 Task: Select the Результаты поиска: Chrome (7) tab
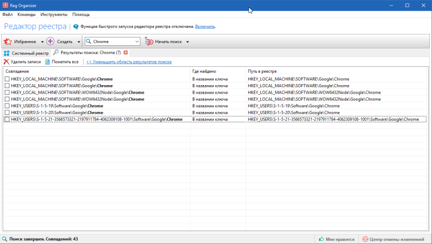(x=90, y=52)
